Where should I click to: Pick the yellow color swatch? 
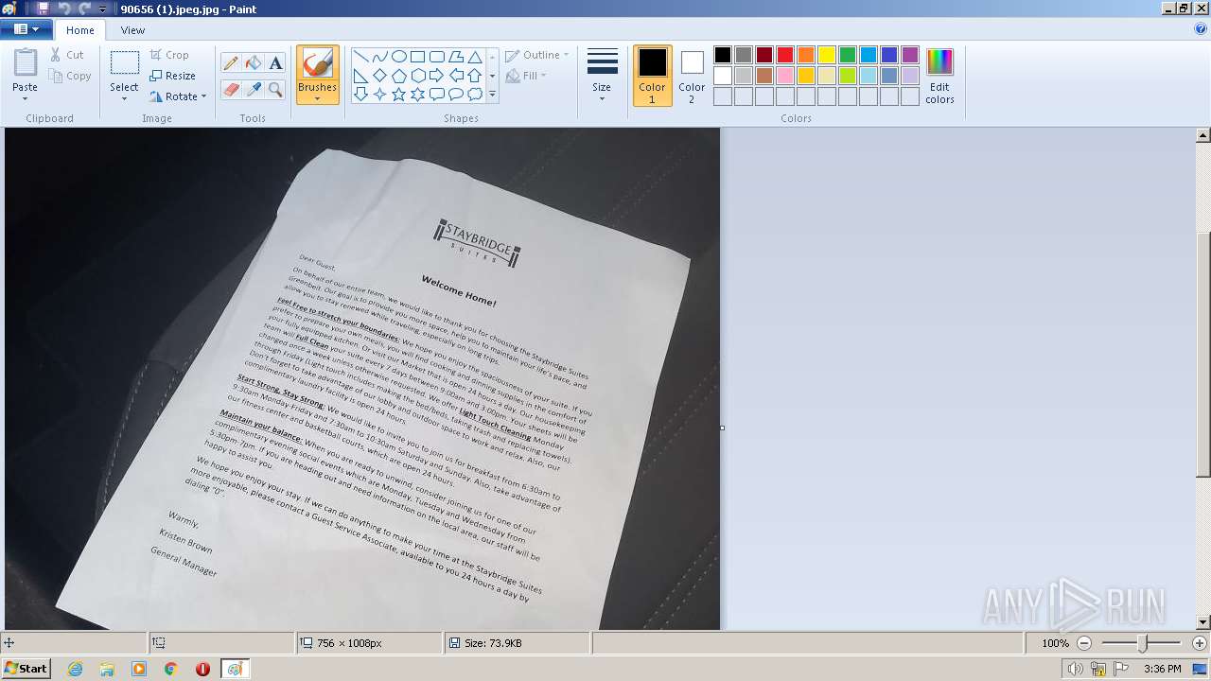(827, 55)
